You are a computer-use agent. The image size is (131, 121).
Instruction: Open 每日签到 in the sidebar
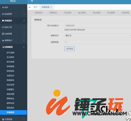pos(10,85)
